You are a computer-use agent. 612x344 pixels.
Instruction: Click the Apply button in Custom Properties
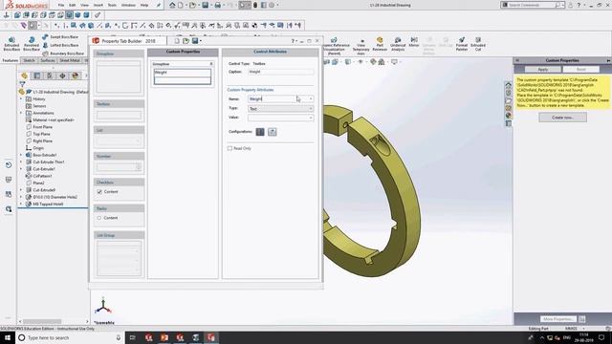pos(543,69)
